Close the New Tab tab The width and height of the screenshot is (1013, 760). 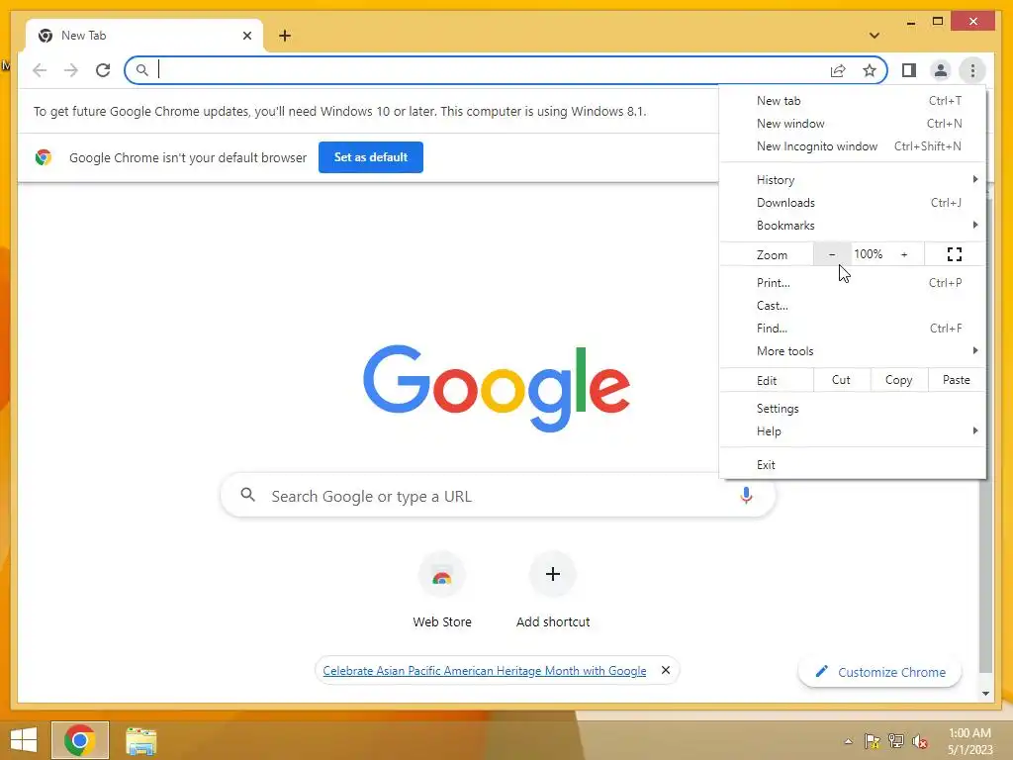[x=246, y=36]
